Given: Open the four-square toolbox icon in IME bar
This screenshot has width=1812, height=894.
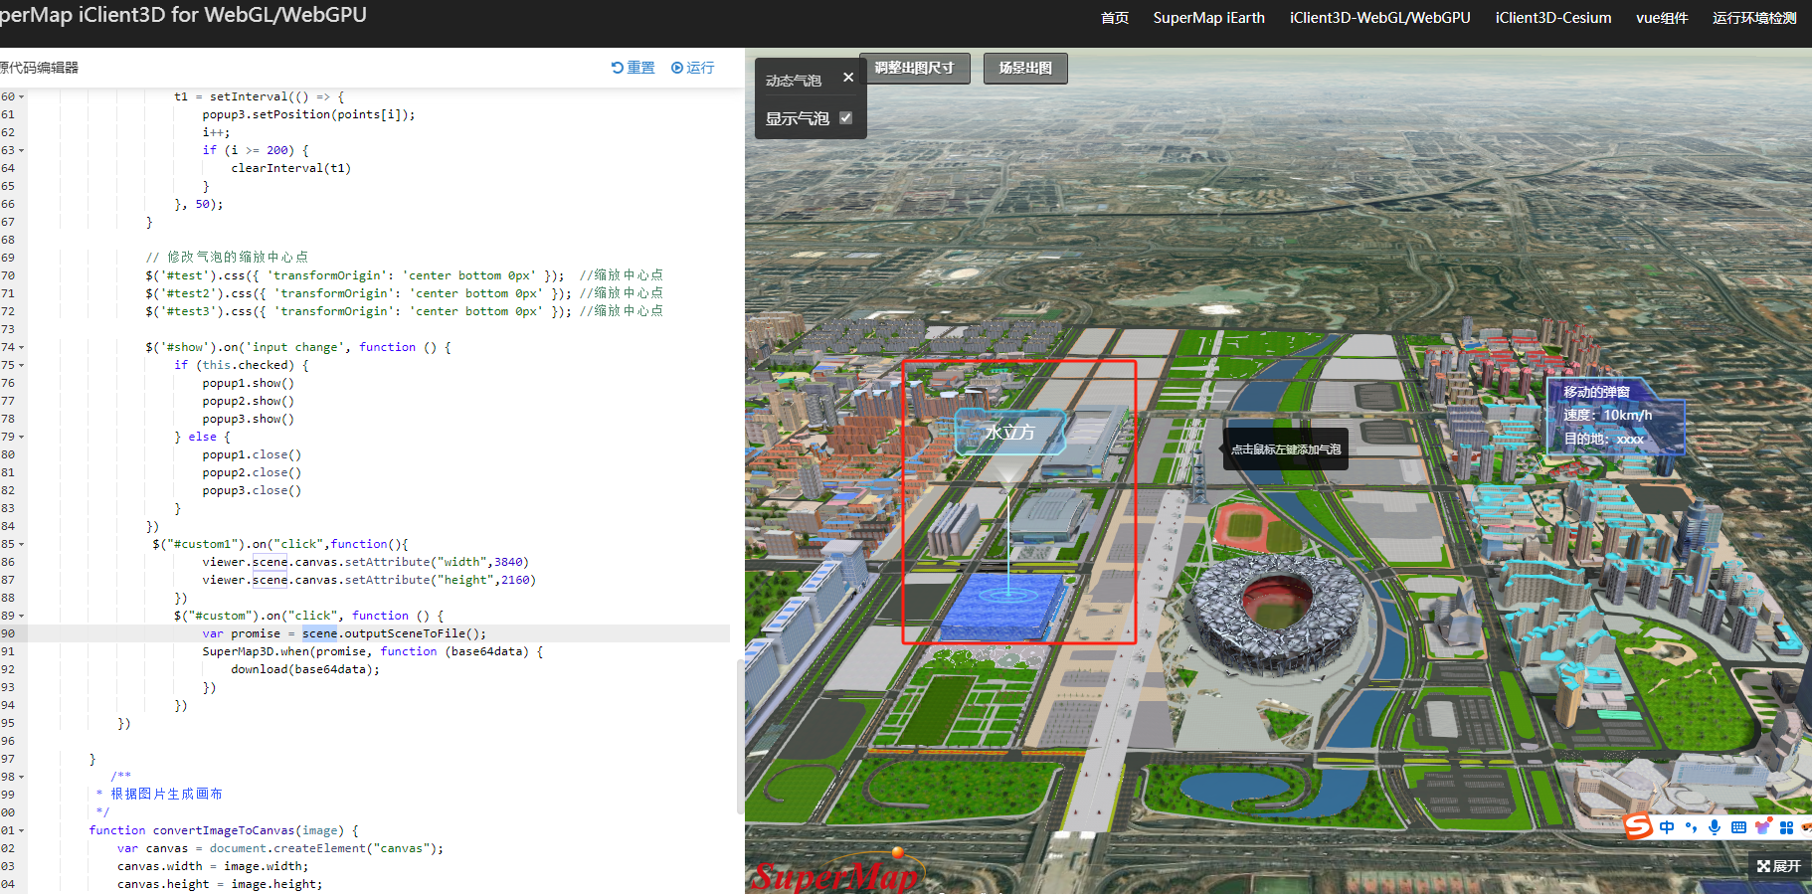Looking at the screenshot, I should point(1786,827).
